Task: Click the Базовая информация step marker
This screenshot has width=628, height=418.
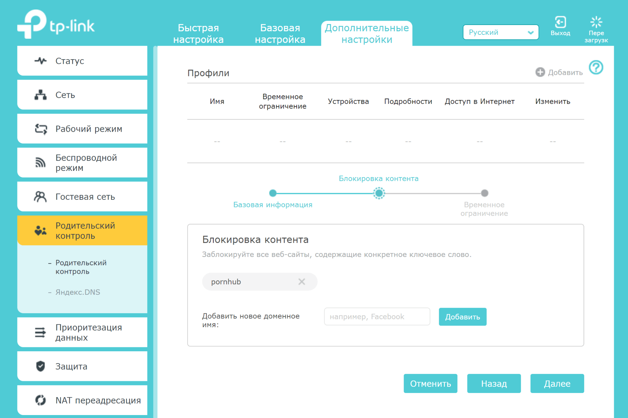Action: (273, 193)
